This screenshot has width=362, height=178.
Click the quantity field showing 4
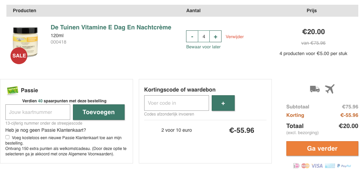tap(204, 36)
